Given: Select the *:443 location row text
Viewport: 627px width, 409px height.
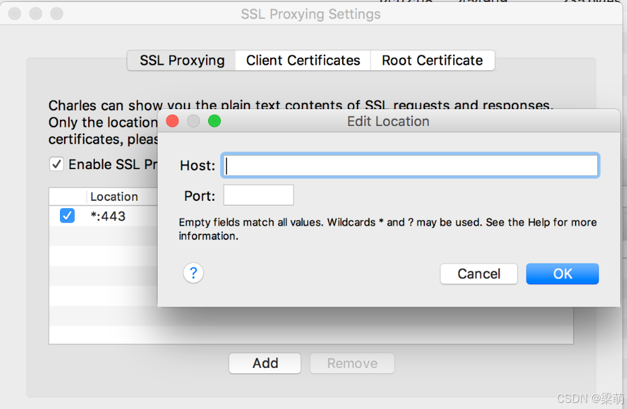Looking at the screenshot, I should coord(108,216).
